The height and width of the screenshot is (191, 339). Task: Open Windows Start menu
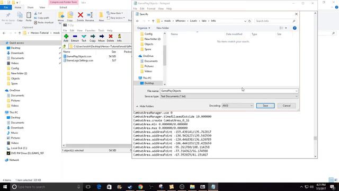(x=5, y=187)
